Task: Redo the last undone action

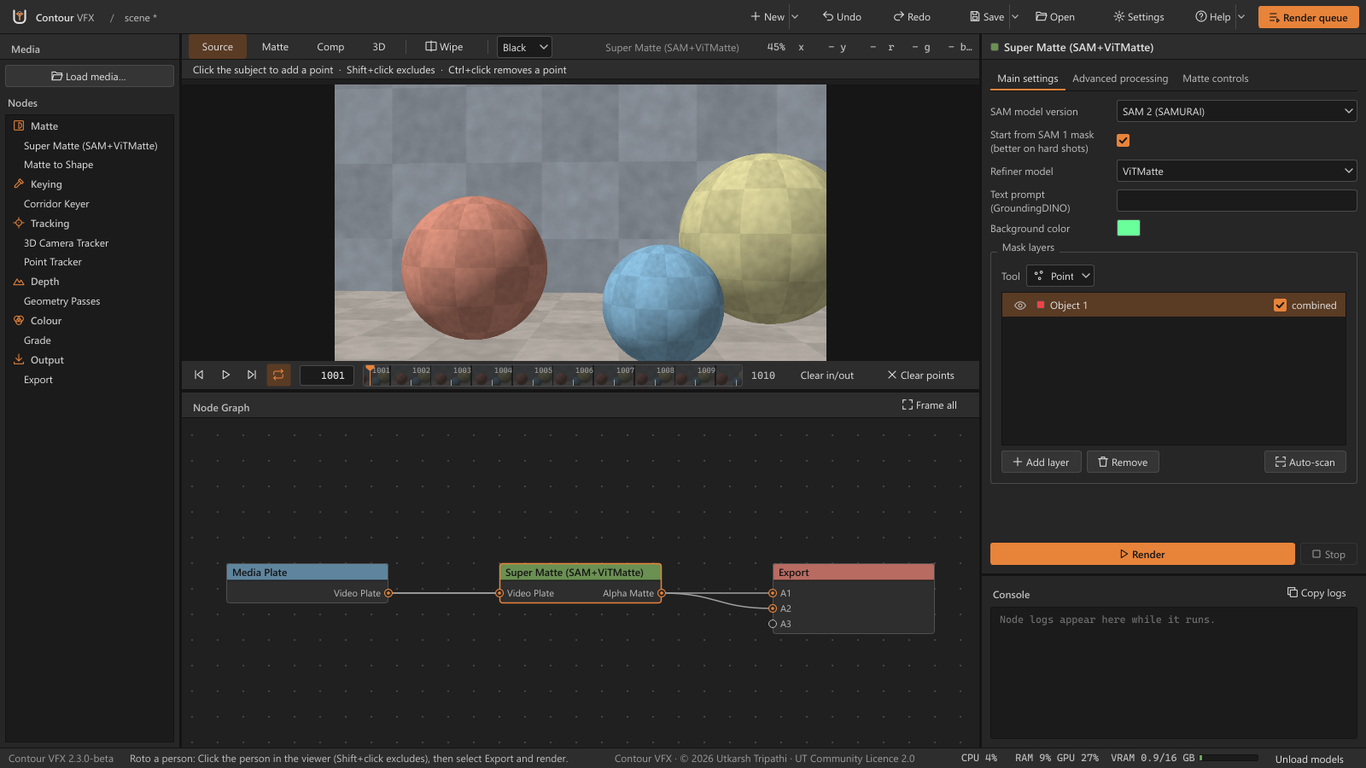Action: pyautogui.click(x=912, y=17)
